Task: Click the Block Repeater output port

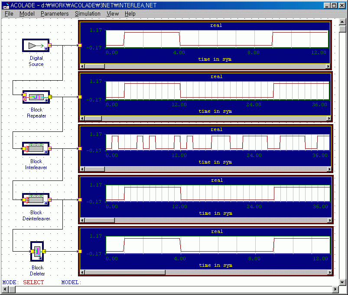Action: click(50, 97)
